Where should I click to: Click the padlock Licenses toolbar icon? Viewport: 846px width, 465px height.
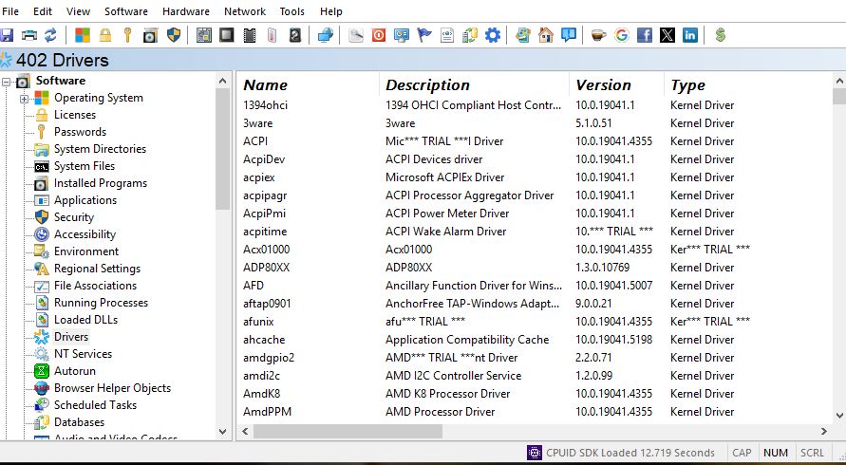(x=105, y=36)
